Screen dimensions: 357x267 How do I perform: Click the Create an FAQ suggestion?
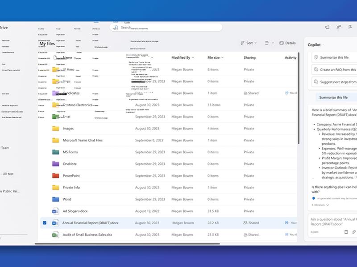pos(334,70)
